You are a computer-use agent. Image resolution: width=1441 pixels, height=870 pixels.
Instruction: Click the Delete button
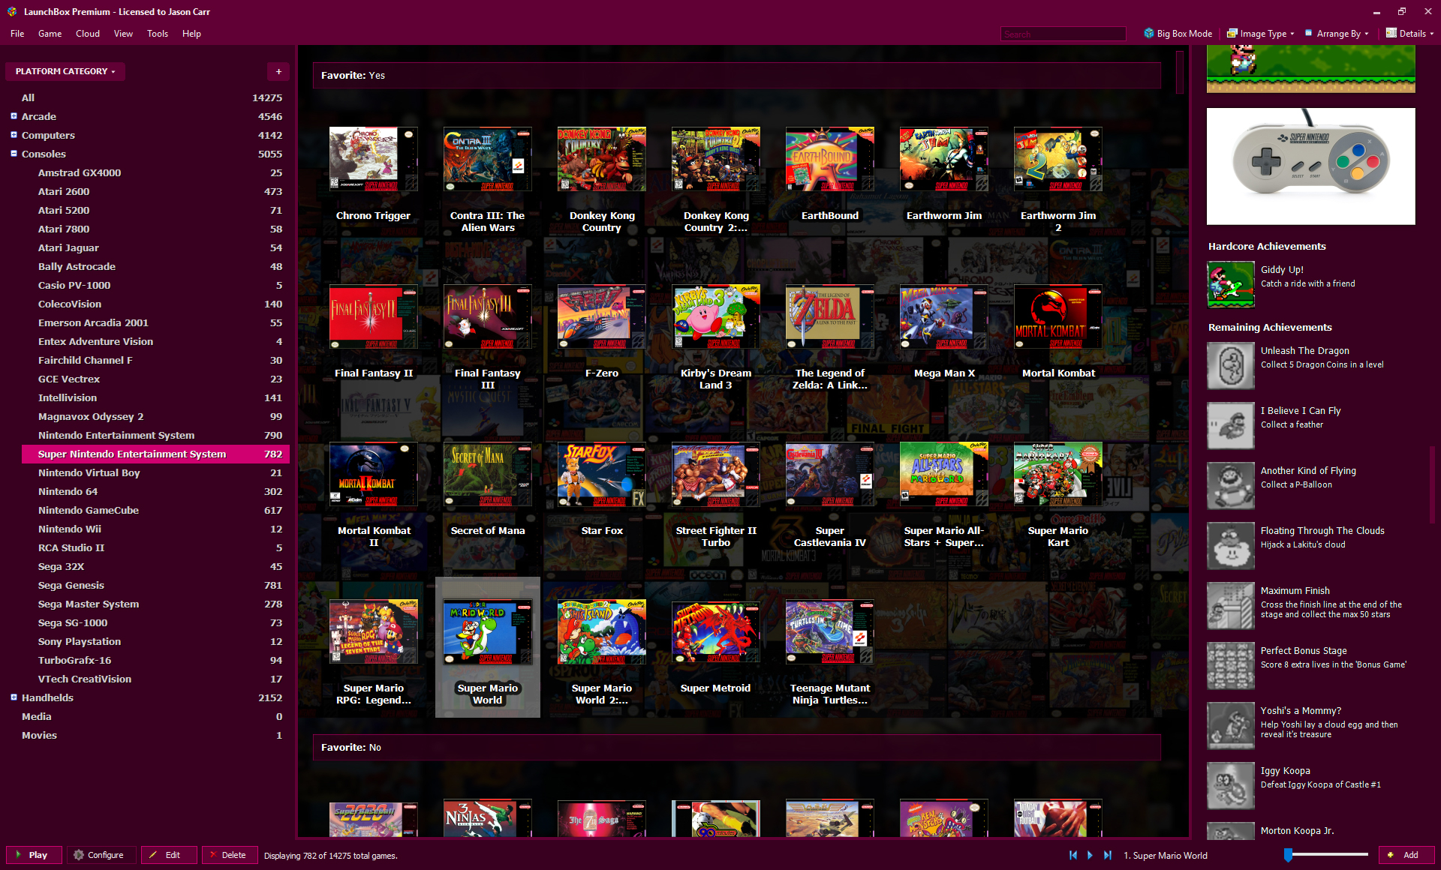pyautogui.click(x=230, y=855)
